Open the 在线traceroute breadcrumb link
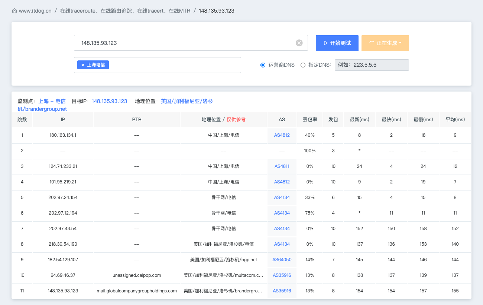The image size is (483, 305). [125, 11]
